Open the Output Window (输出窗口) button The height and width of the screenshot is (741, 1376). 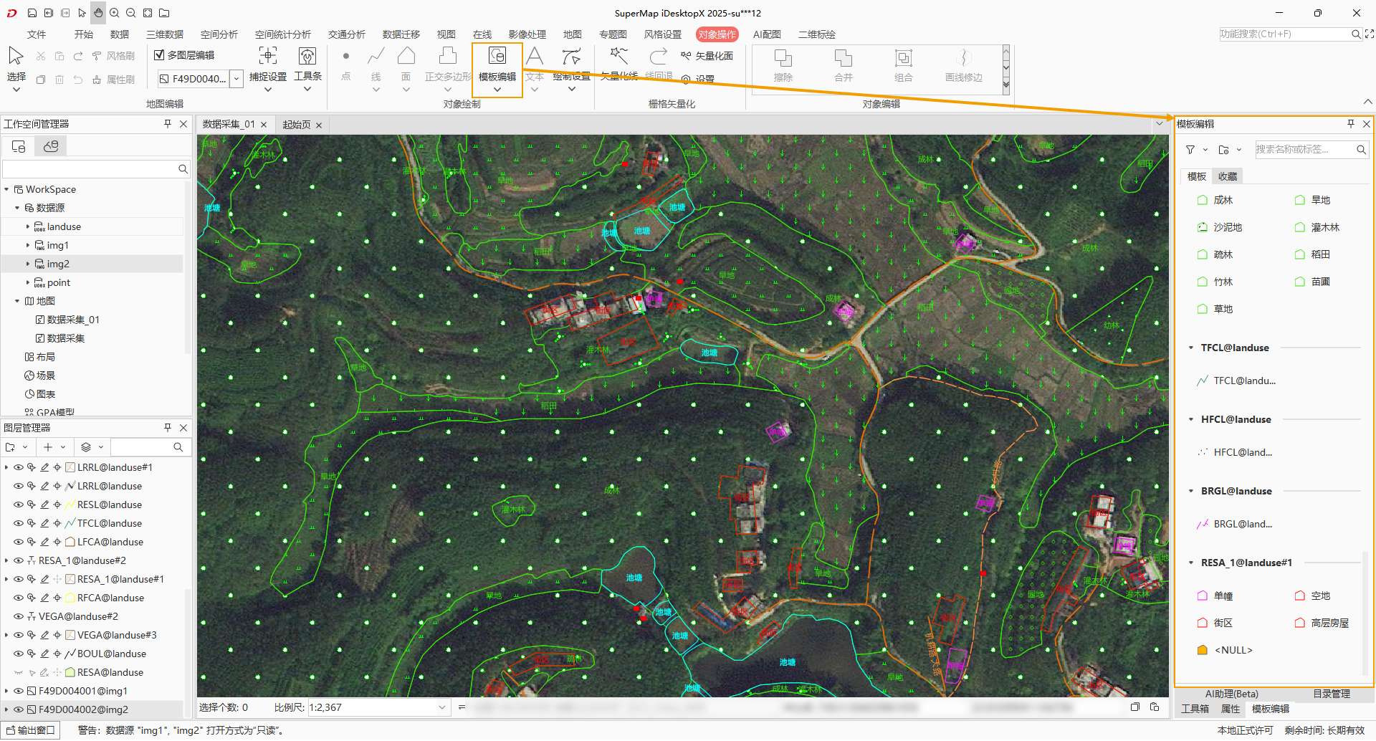coord(31,730)
